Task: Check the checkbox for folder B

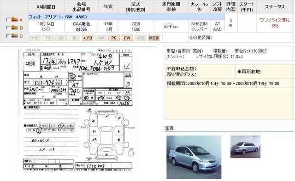Action: click(x=8, y=28)
